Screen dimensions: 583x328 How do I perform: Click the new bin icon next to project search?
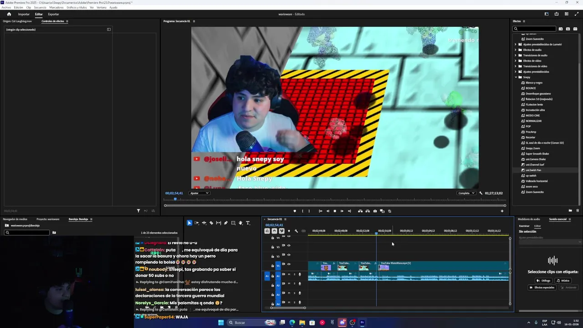point(54,232)
